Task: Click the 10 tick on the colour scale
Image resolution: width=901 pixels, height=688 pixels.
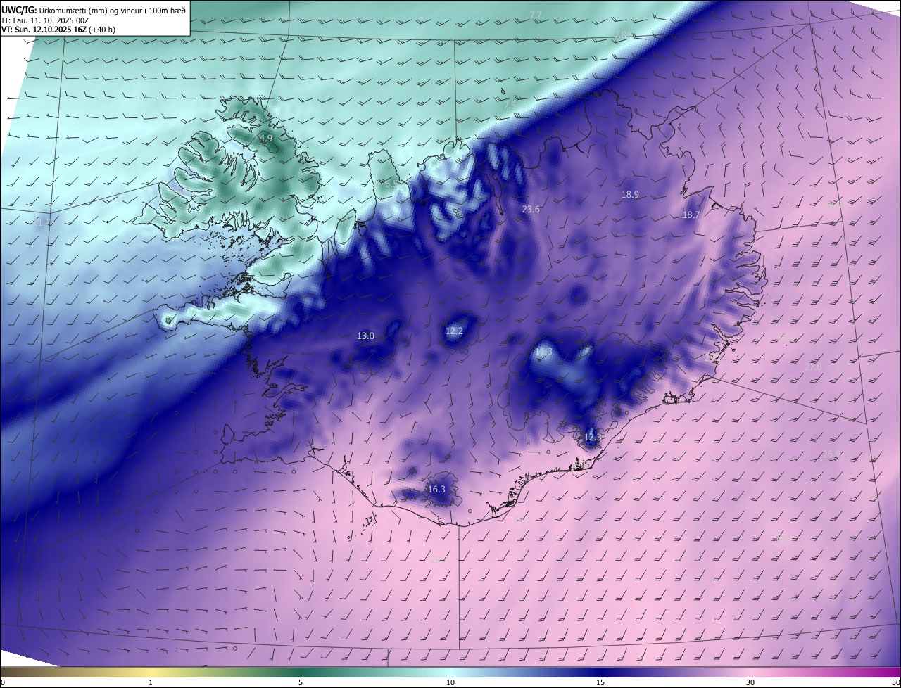Action: point(450,682)
